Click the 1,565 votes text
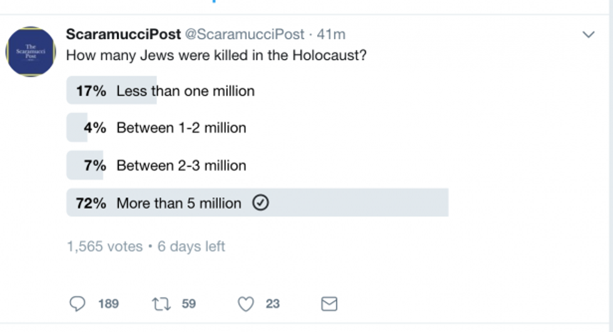Viewport: 613px width, 332px height. pos(104,246)
